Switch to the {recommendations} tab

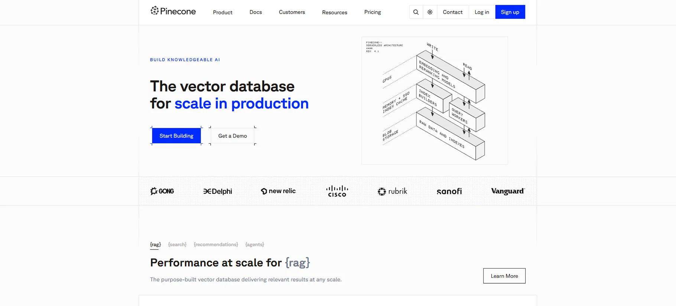(216, 244)
